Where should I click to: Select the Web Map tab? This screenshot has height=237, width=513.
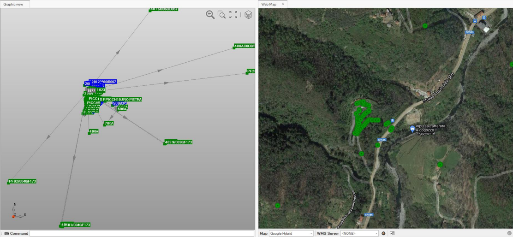pos(269,4)
